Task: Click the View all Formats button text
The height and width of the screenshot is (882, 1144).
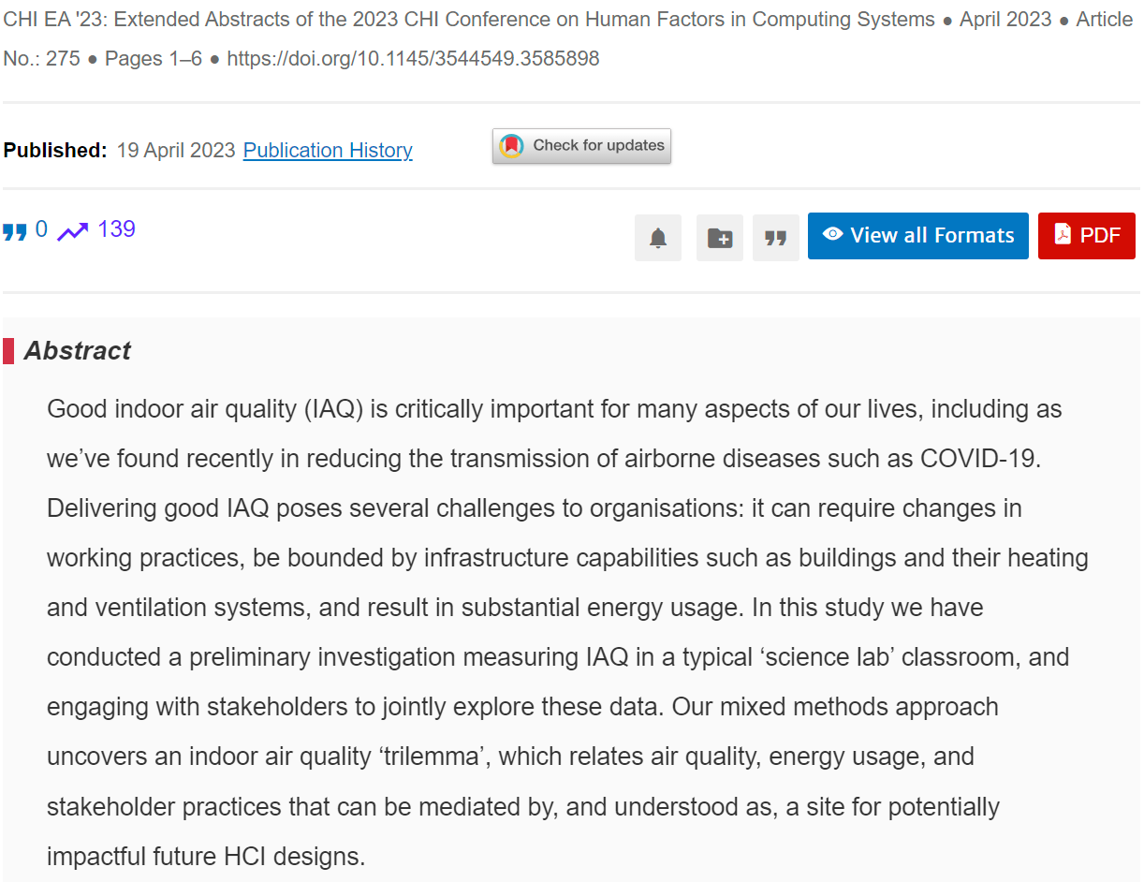Action: coord(932,235)
